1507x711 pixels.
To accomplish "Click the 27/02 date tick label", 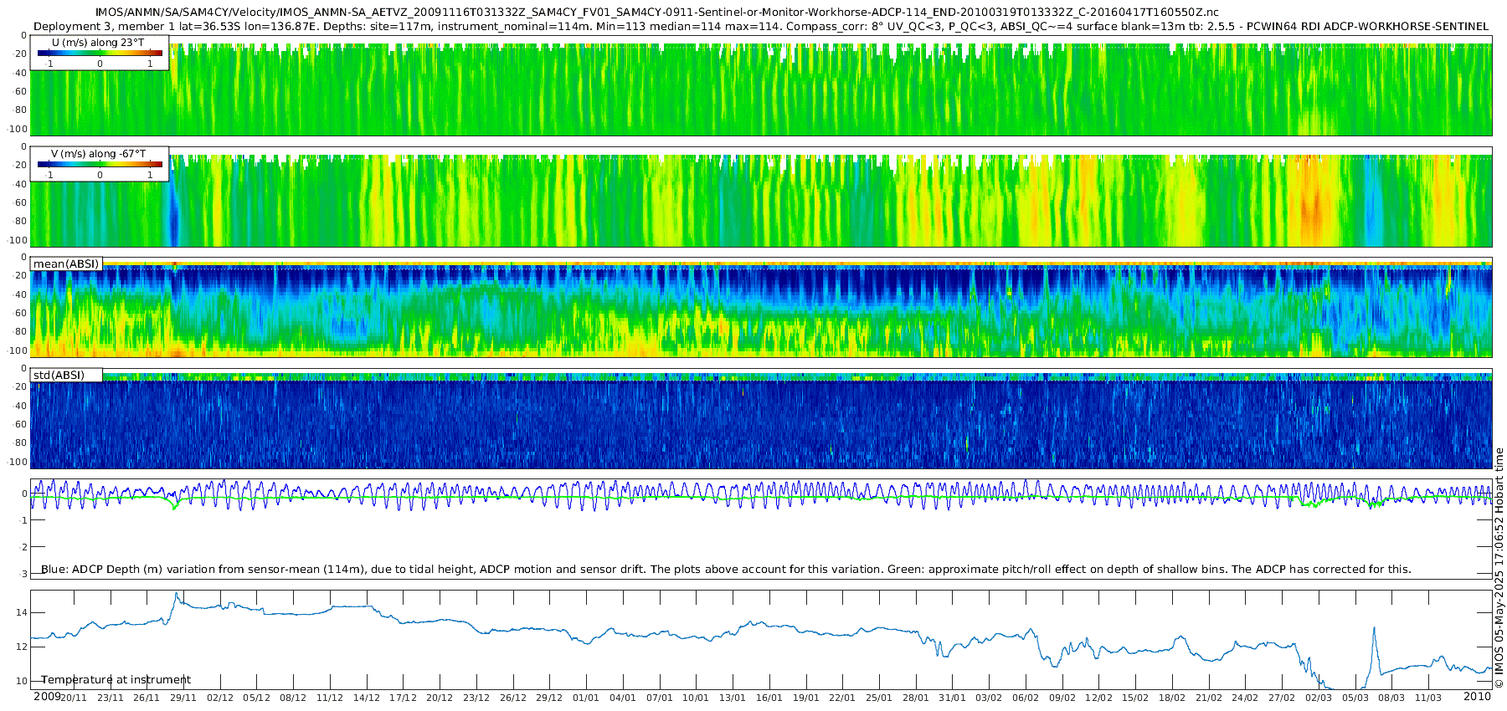I will (x=1282, y=698).
